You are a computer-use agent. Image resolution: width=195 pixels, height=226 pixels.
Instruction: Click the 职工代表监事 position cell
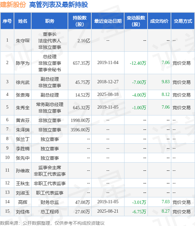tap(50, 193)
